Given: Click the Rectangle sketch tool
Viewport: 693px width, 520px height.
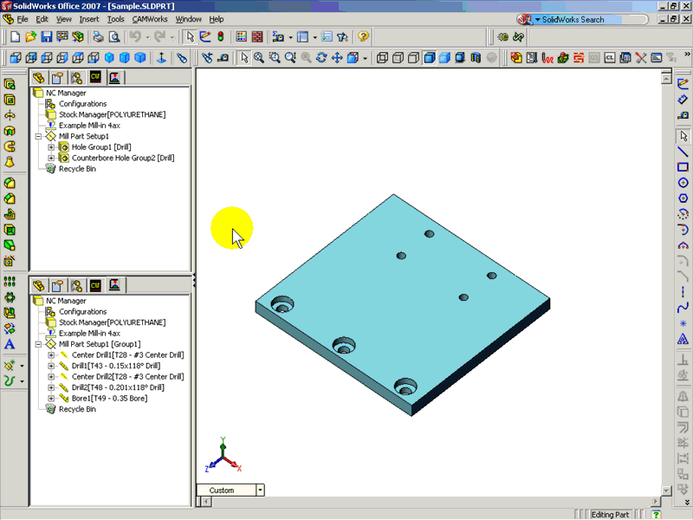Looking at the screenshot, I should pyautogui.click(x=683, y=167).
